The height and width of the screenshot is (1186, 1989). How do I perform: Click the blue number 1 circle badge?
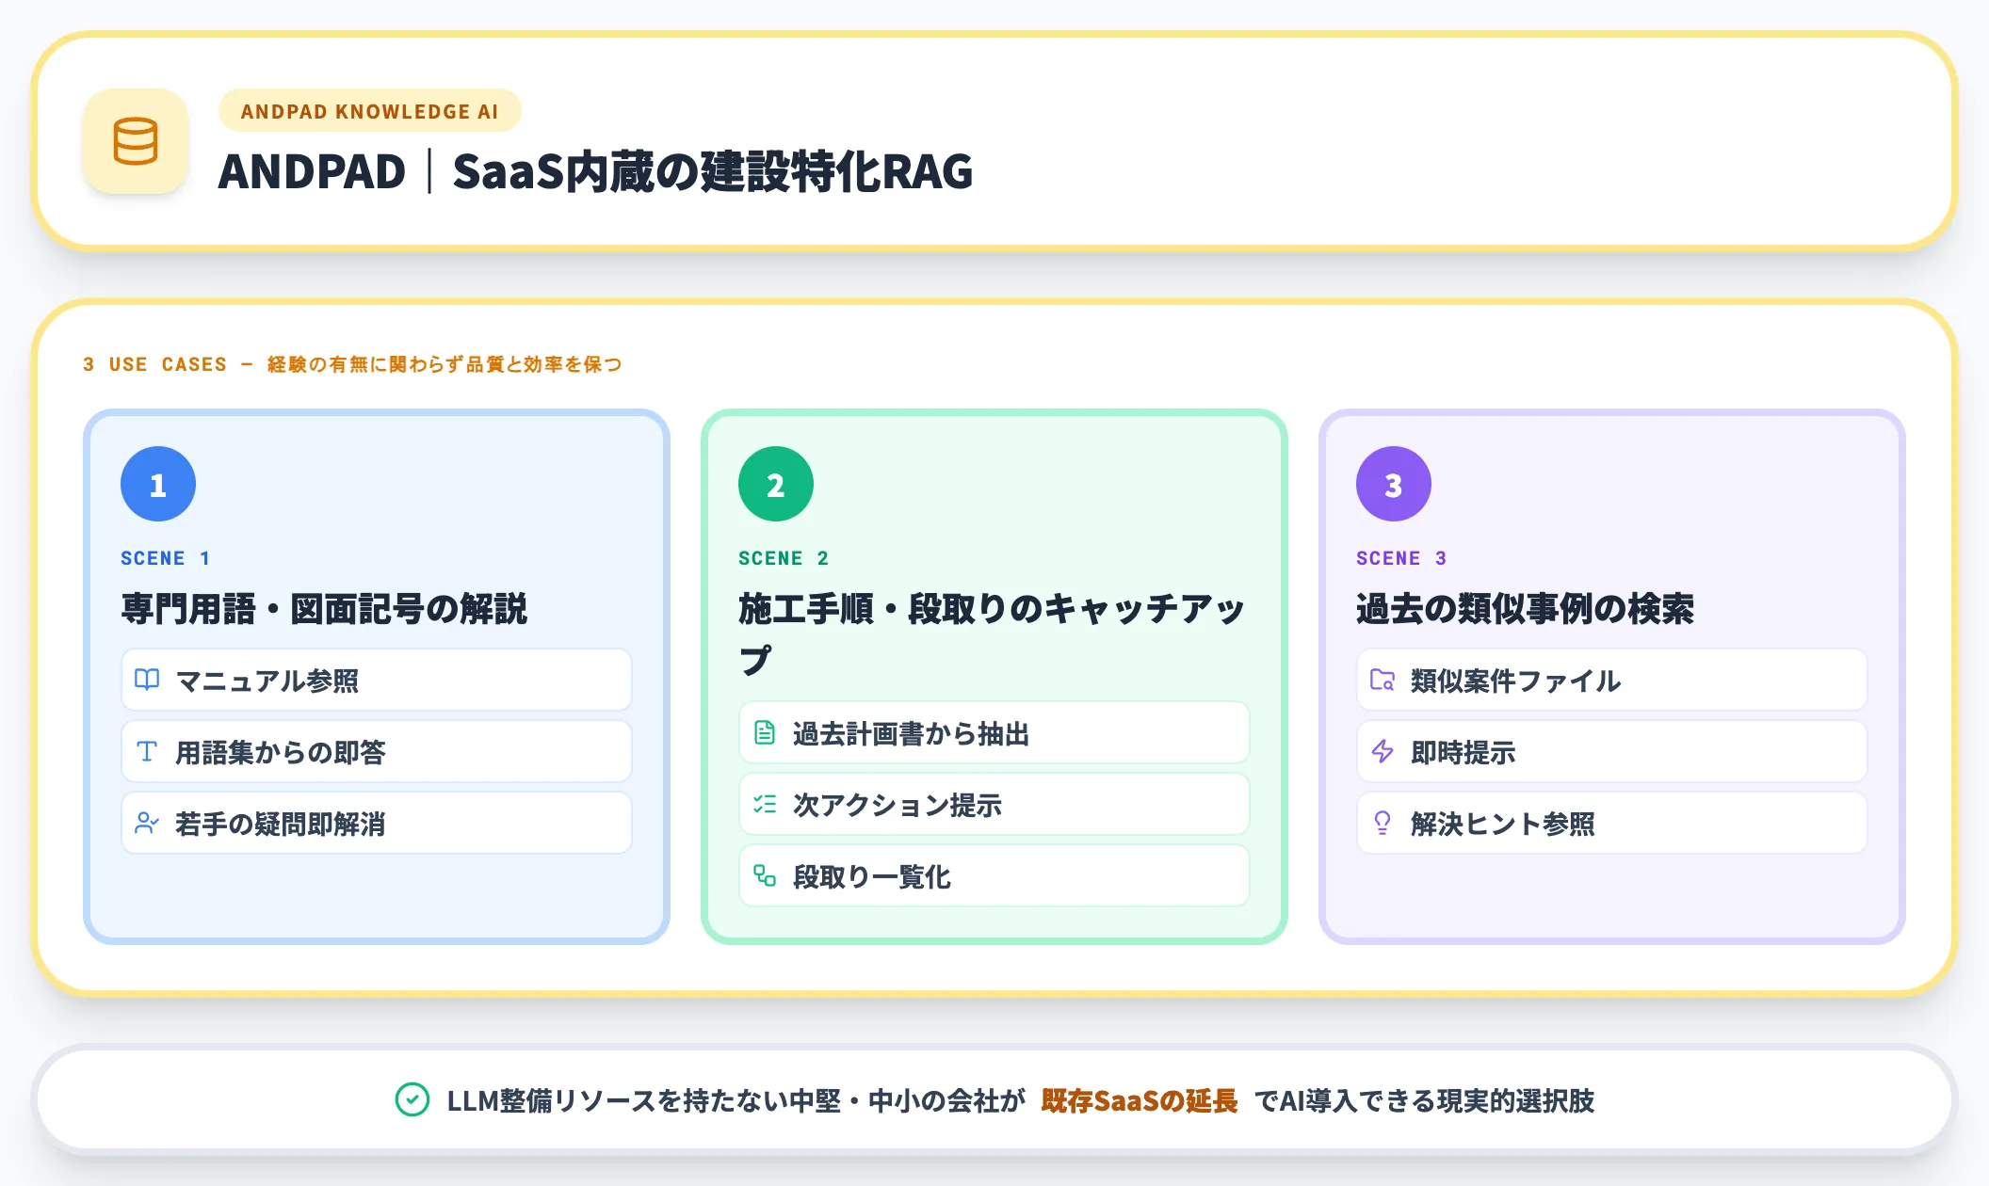[x=158, y=484]
